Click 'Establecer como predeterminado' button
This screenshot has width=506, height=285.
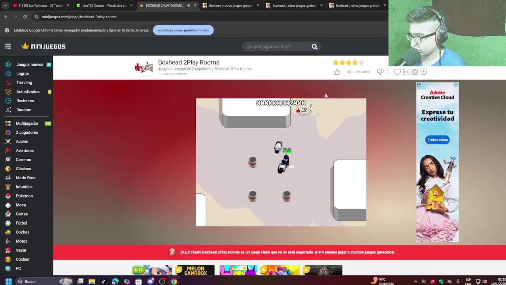183,30
